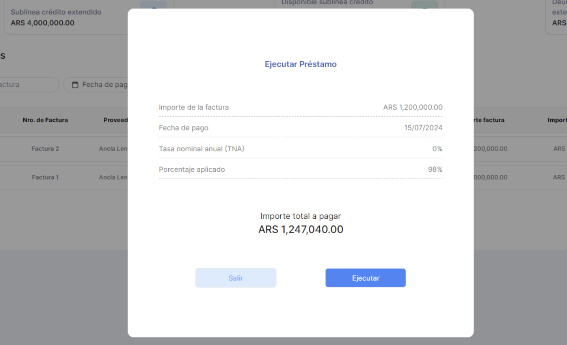Click the invoice amount in Factura 1 row
The height and width of the screenshot is (345, 567).
[490, 177]
